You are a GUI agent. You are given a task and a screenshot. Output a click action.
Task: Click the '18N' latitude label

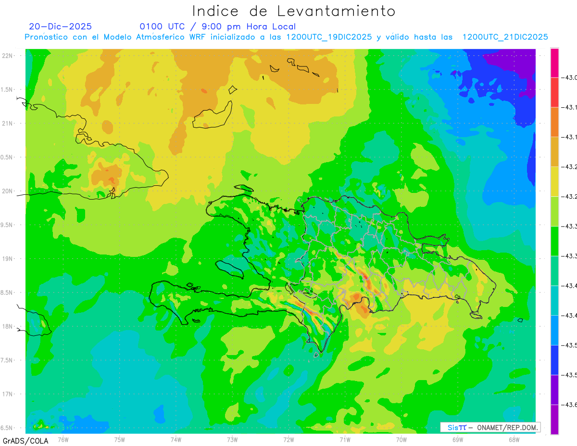click(8, 326)
